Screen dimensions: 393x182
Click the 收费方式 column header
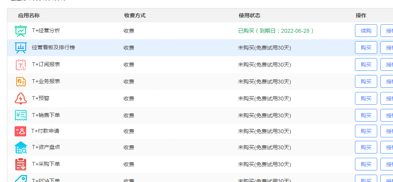pyautogui.click(x=135, y=15)
